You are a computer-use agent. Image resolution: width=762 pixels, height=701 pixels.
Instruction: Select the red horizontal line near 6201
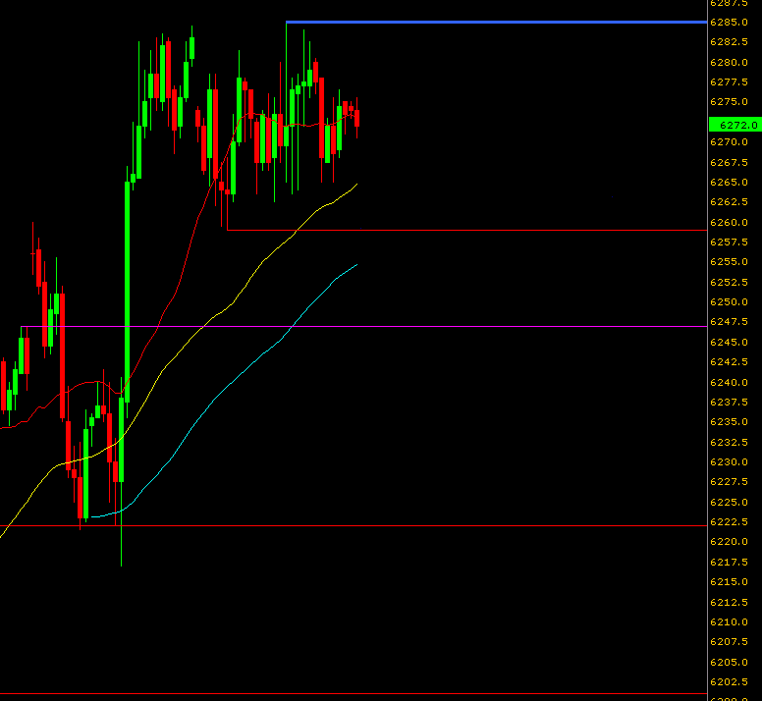[354, 694]
